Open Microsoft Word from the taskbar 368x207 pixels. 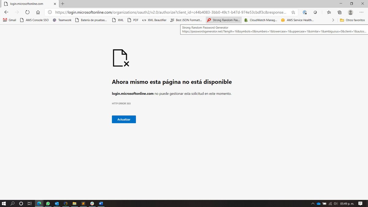tap(101, 203)
